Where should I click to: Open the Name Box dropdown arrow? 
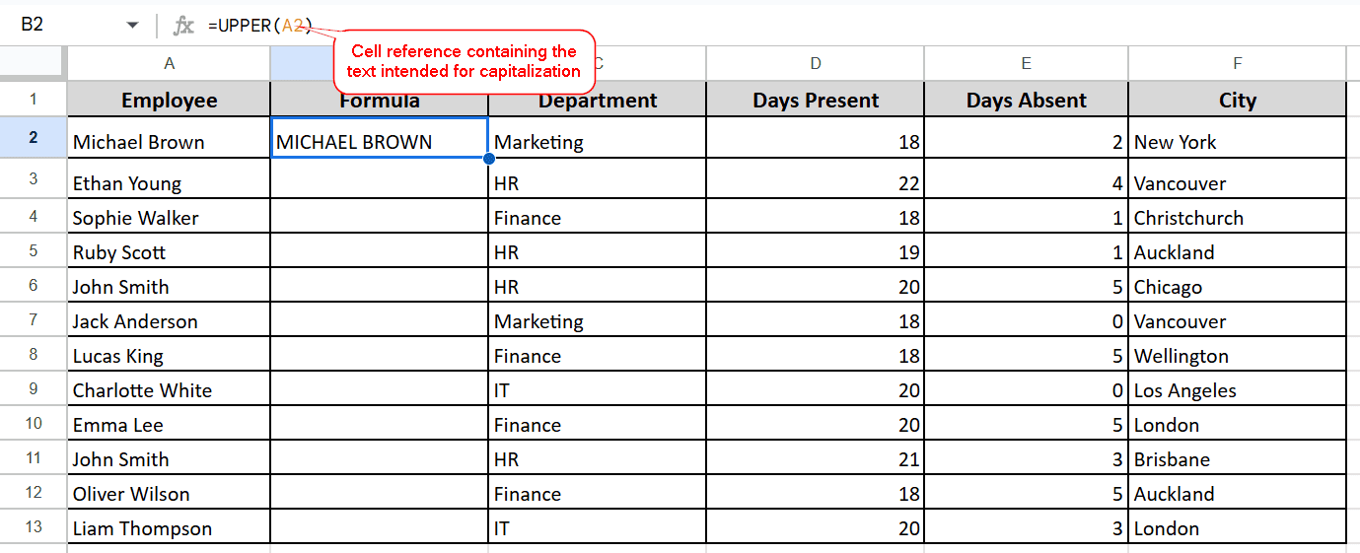click(x=132, y=26)
